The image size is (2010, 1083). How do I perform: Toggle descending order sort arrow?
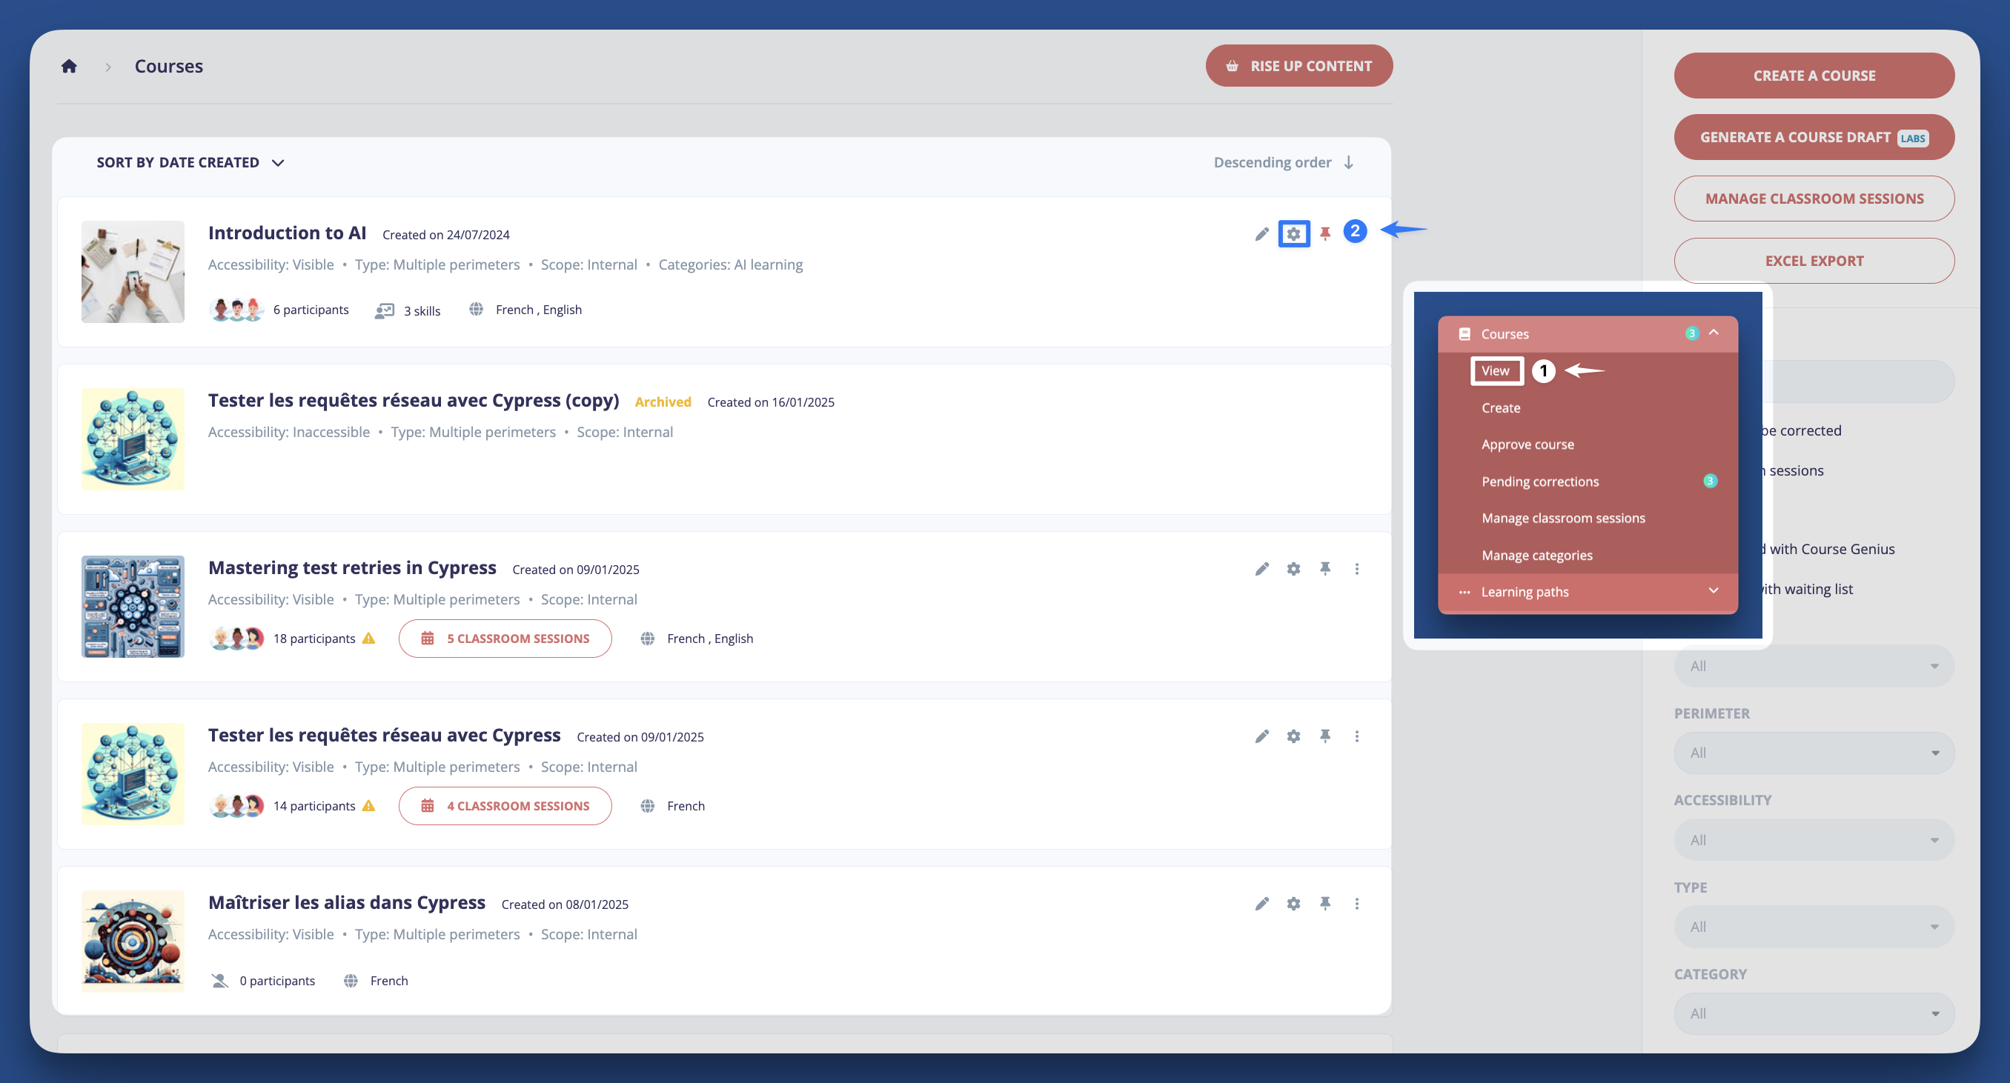click(1347, 162)
